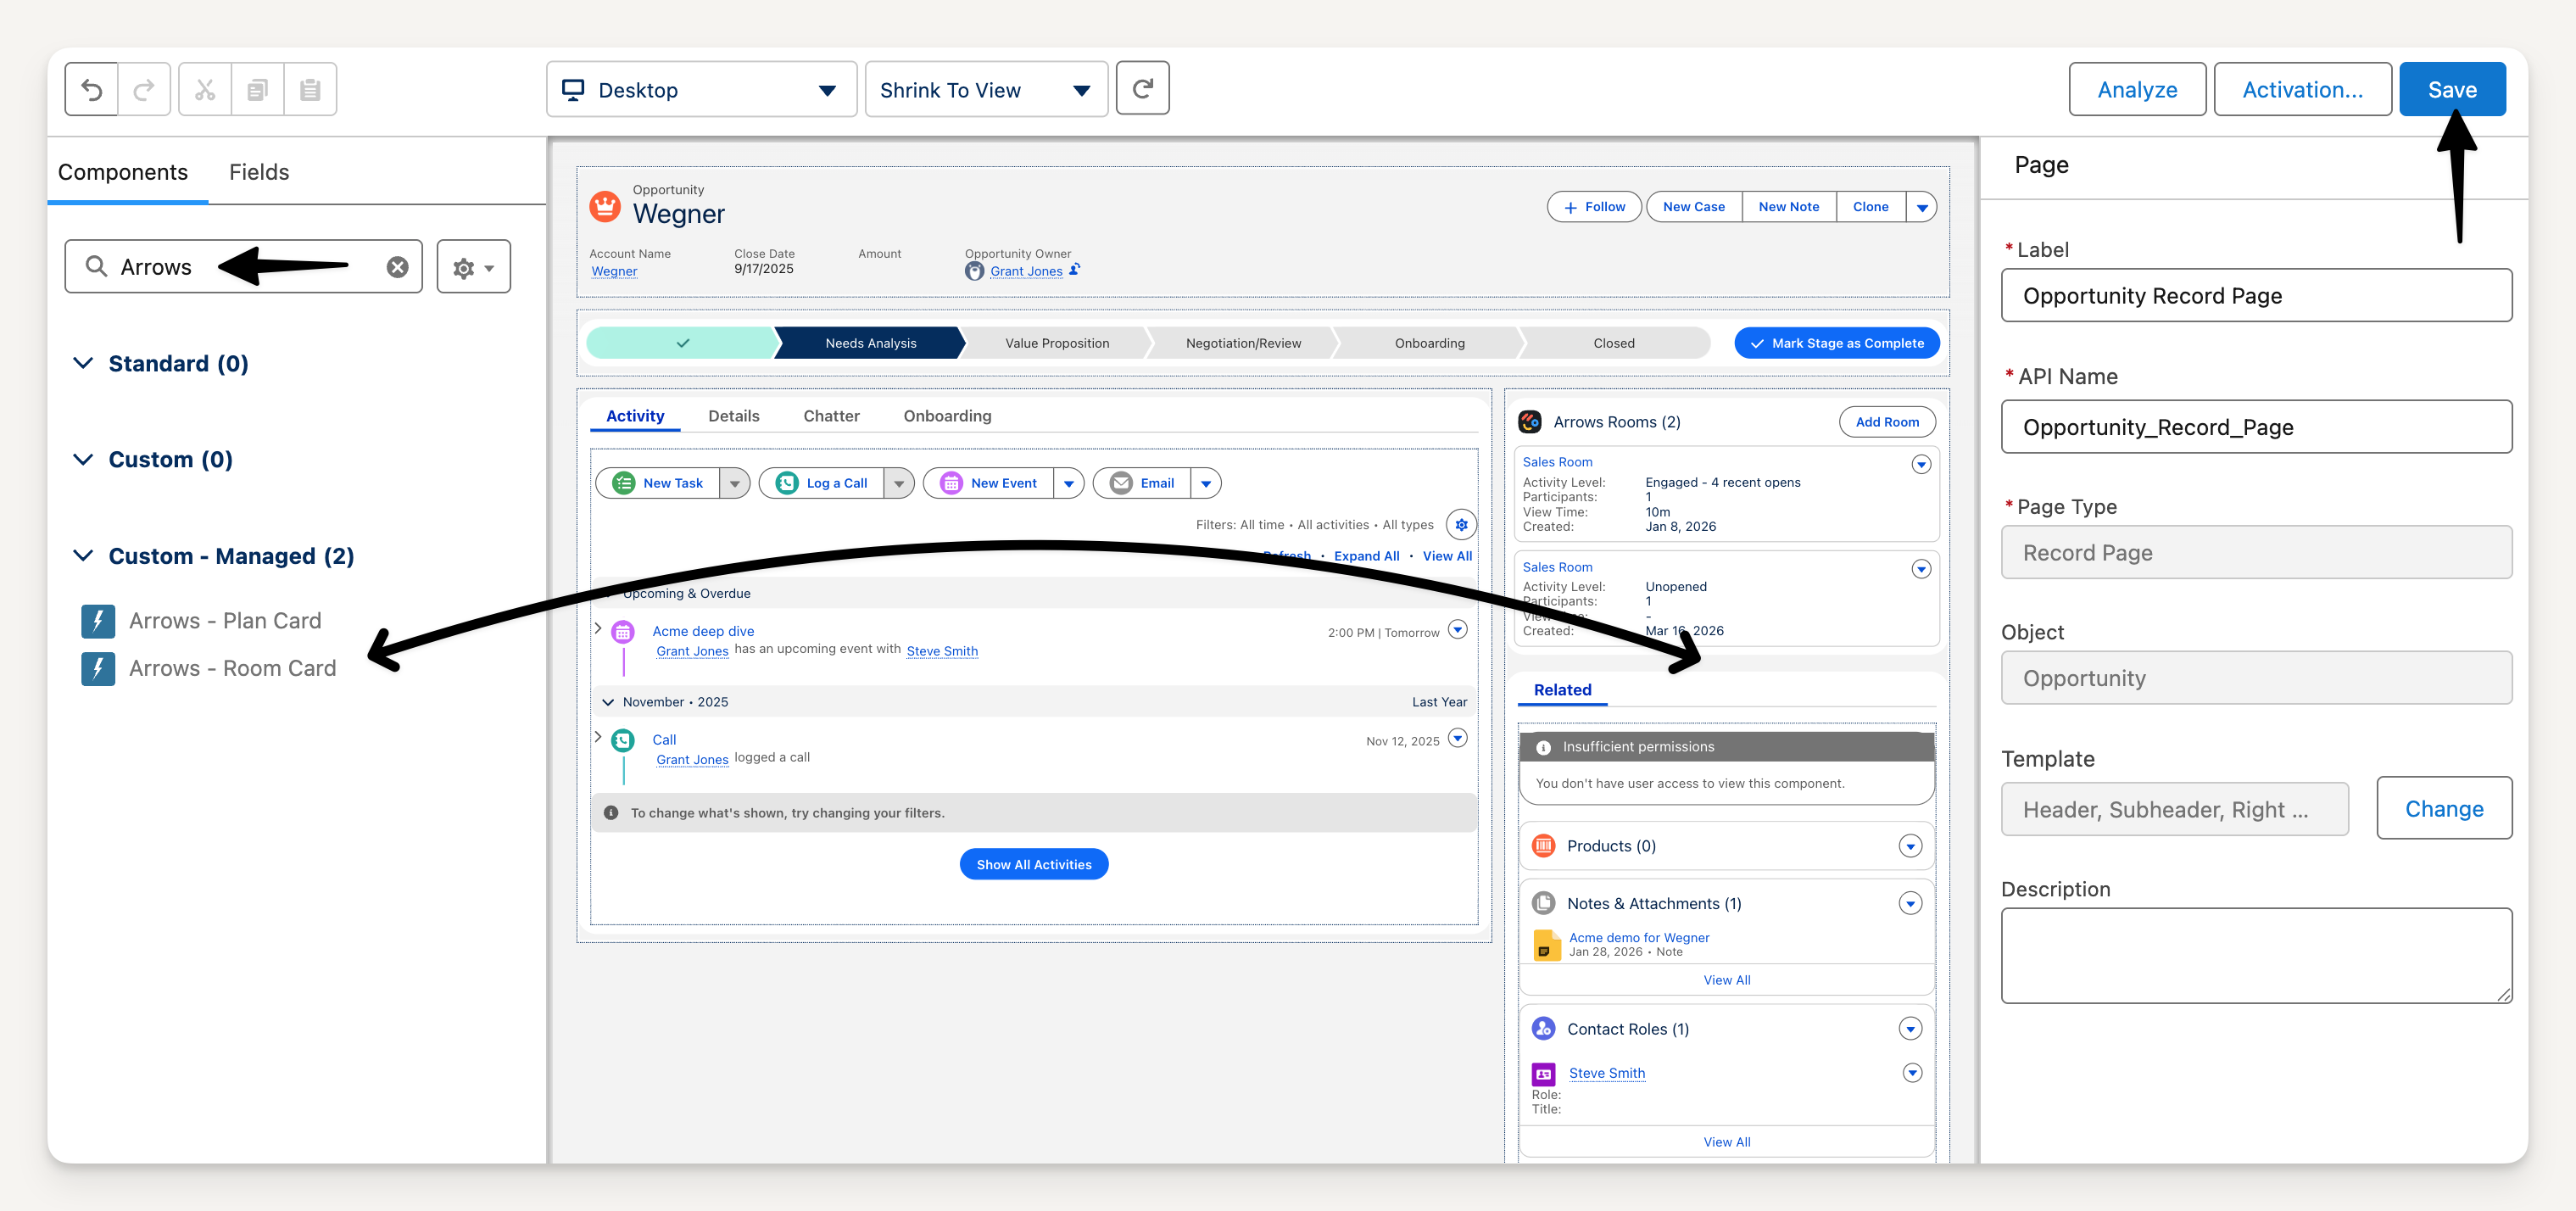The height and width of the screenshot is (1211, 2576).
Task: Open the dropdown arrow next to Clone
Action: pyautogui.click(x=1921, y=207)
